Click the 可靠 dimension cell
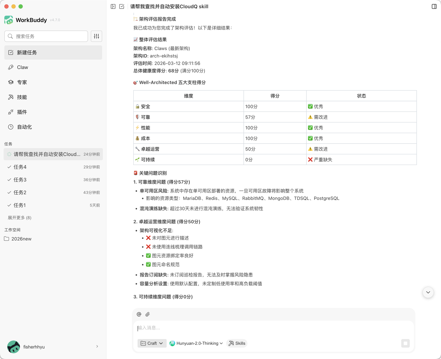The width and height of the screenshot is (441, 359). coord(189,117)
